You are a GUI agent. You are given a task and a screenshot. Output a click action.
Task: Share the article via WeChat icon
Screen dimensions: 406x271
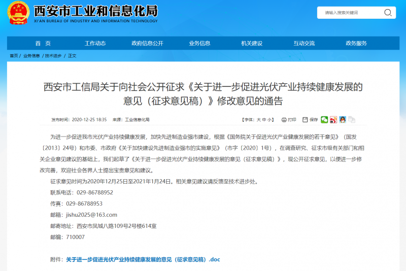click(324, 120)
